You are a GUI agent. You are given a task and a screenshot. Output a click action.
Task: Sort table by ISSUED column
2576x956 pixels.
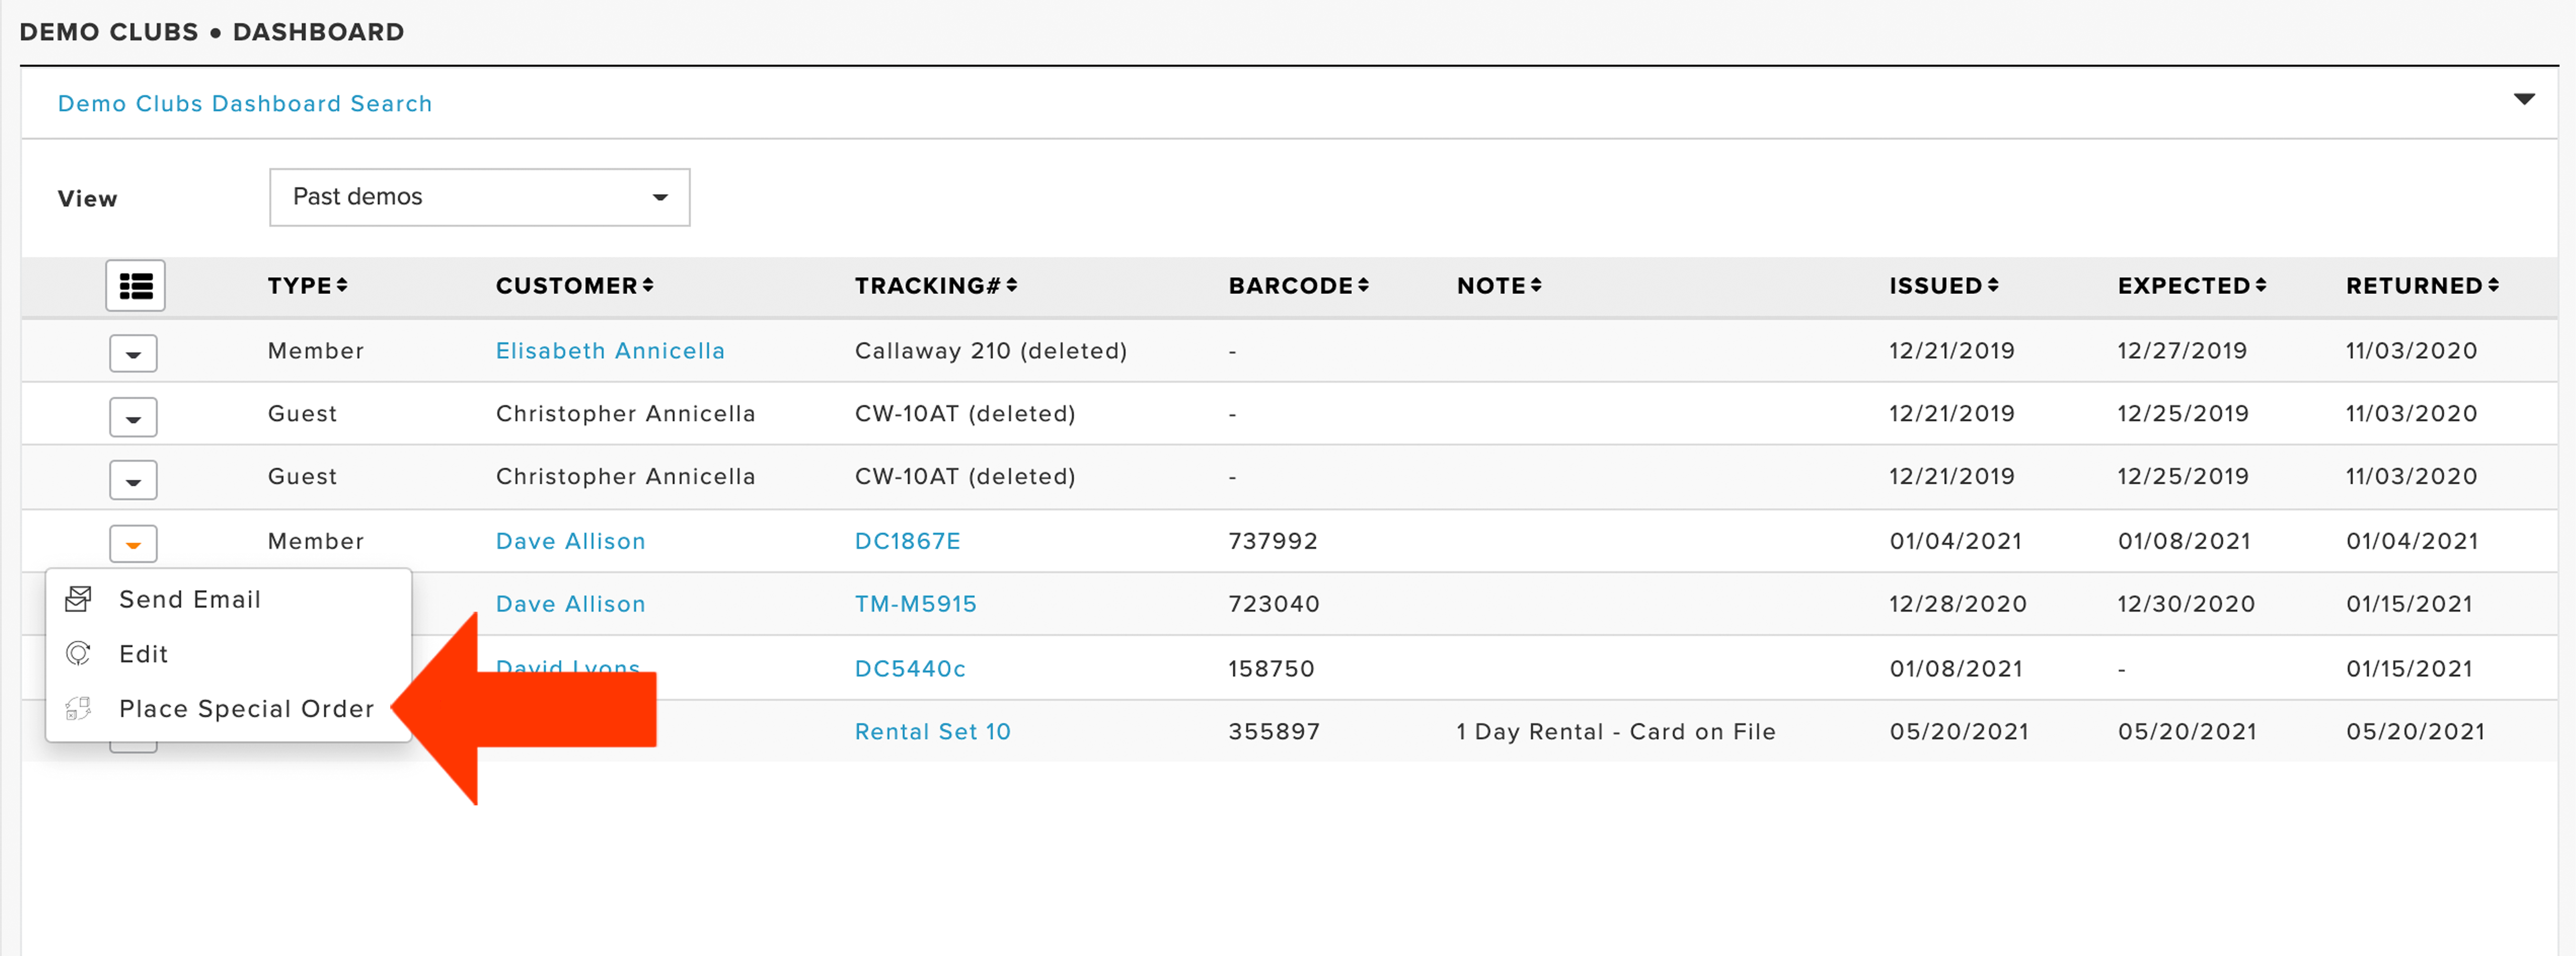[x=1943, y=286]
